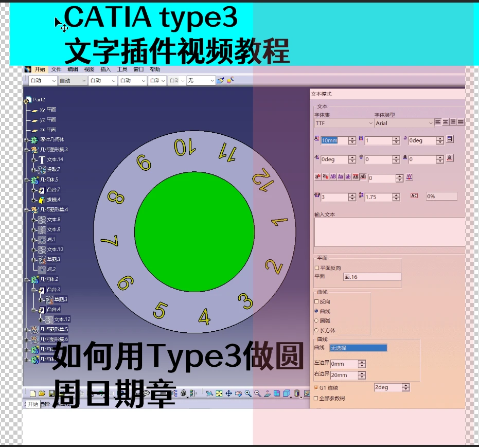The height and width of the screenshot is (447, 479).
Task: Select center text alignment icon
Action: coord(446,122)
